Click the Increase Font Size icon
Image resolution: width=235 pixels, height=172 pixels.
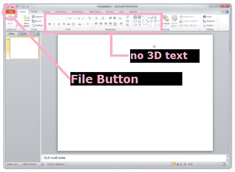tap(79, 19)
